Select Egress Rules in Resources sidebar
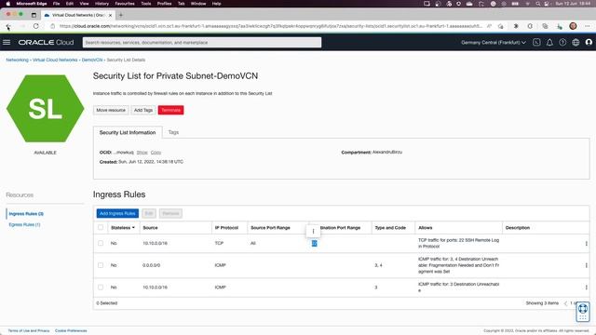Image resolution: width=596 pixels, height=335 pixels. (24, 225)
